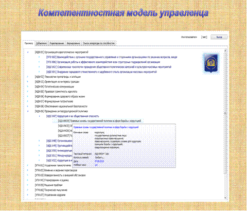The height and width of the screenshot is (211, 247).
Task: Expand the ИДК-02 tree node
Action: [28, 77]
